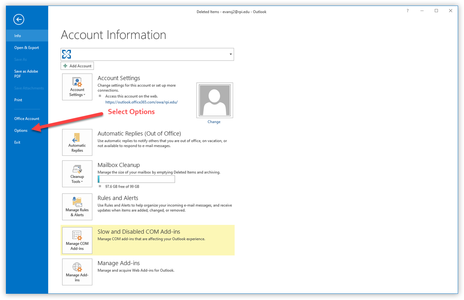Open Manage Add-ins button

click(x=77, y=272)
